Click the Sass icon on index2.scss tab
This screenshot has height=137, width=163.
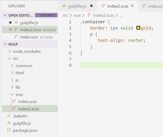[x=103, y=6]
